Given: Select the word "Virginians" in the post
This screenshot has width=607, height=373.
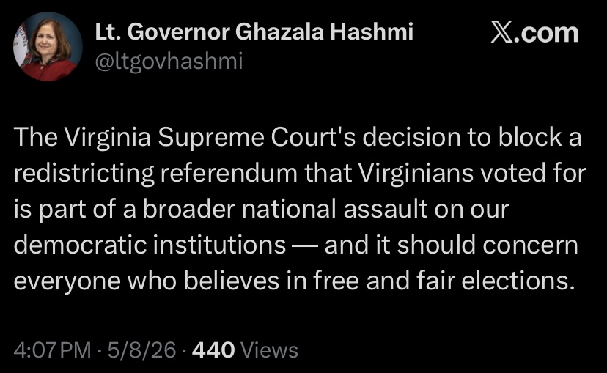Looking at the screenshot, I should [416, 174].
